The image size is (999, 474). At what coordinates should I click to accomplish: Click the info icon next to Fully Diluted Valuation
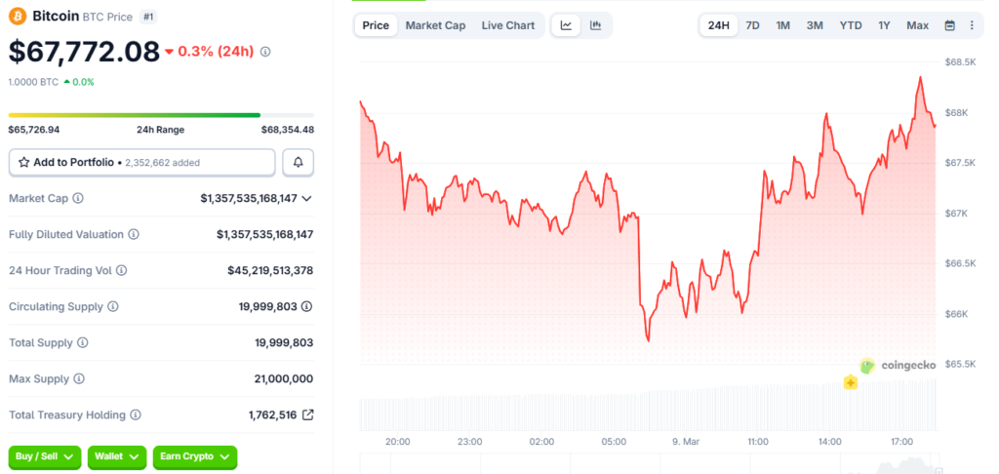click(134, 234)
